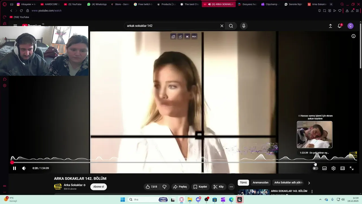This screenshot has height=204, width=362.
Task: Open browser downloads icon
Action: tap(352, 10)
